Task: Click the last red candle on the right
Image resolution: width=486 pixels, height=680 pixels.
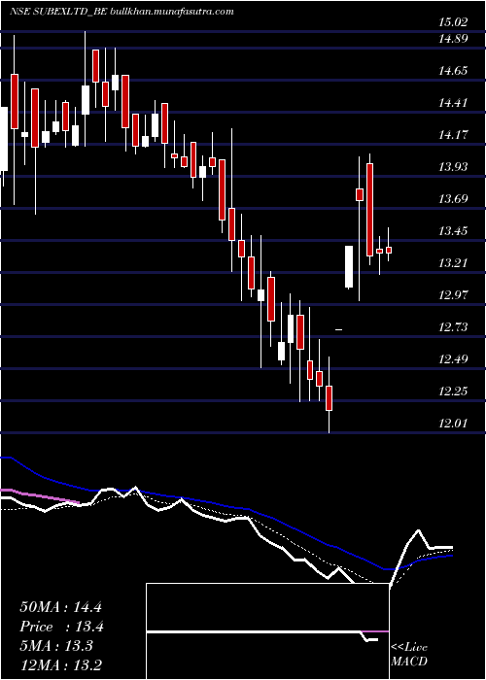Action: coord(389,250)
